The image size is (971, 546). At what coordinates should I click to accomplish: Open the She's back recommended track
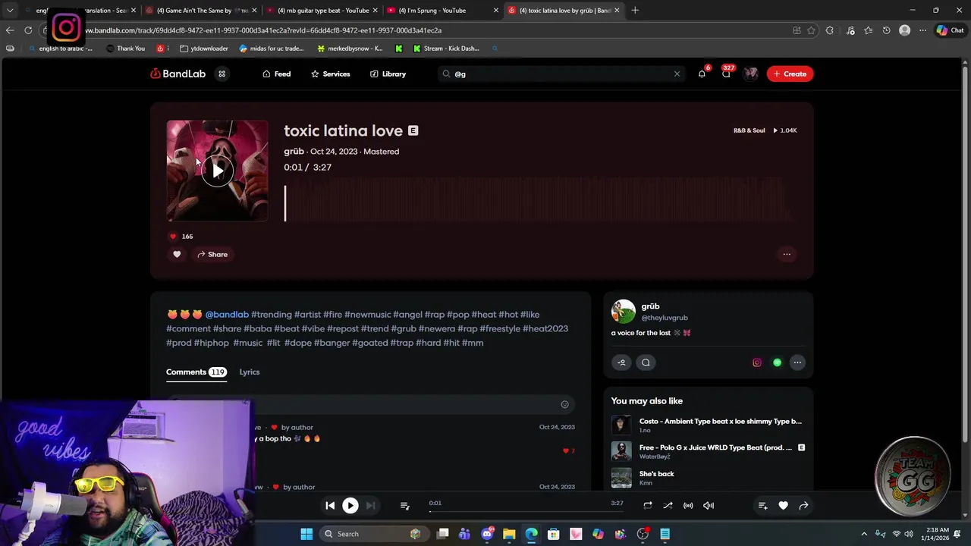pyautogui.click(x=656, y=474)
